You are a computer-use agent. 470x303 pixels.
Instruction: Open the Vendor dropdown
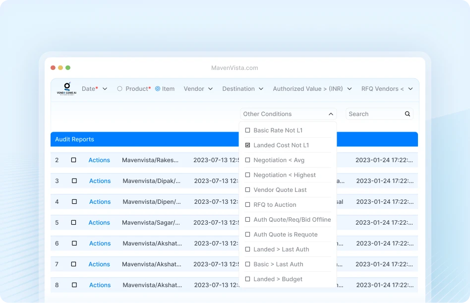pyautogui.click(x=198, y=89)
